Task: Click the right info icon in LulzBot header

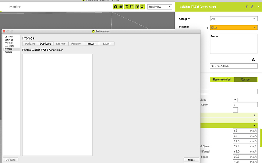Action: tap(252, 7)
